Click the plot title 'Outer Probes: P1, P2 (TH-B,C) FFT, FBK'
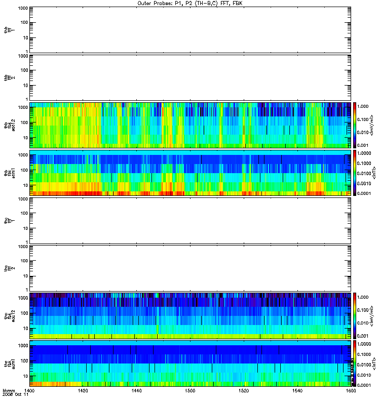The height and width of the screenshot is (405, 380). 190,4
